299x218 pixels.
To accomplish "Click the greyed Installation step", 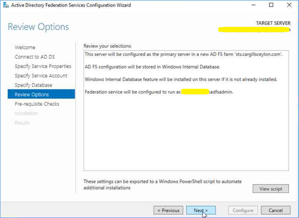I will 26,114.
